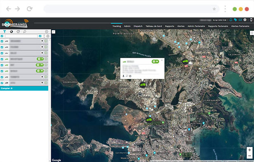Click the Google logo on map
This screenshot has width=254, height=162.
point(56,160)
